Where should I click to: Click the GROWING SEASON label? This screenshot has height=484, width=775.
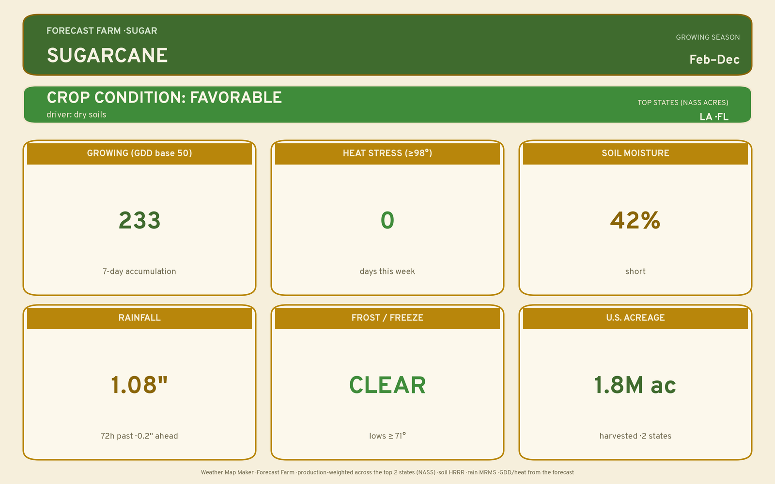[708, 37]
